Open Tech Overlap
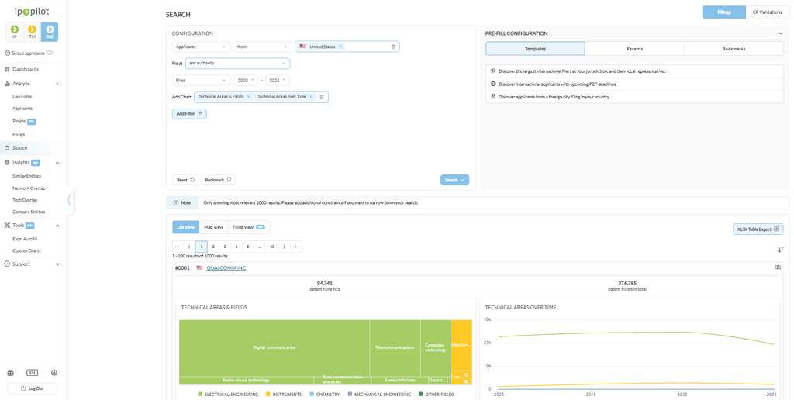794x400 pixels. (x=25, y=200)
